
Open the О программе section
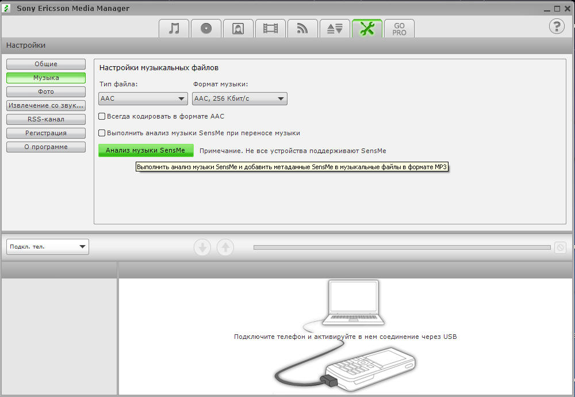click(46, 147)
